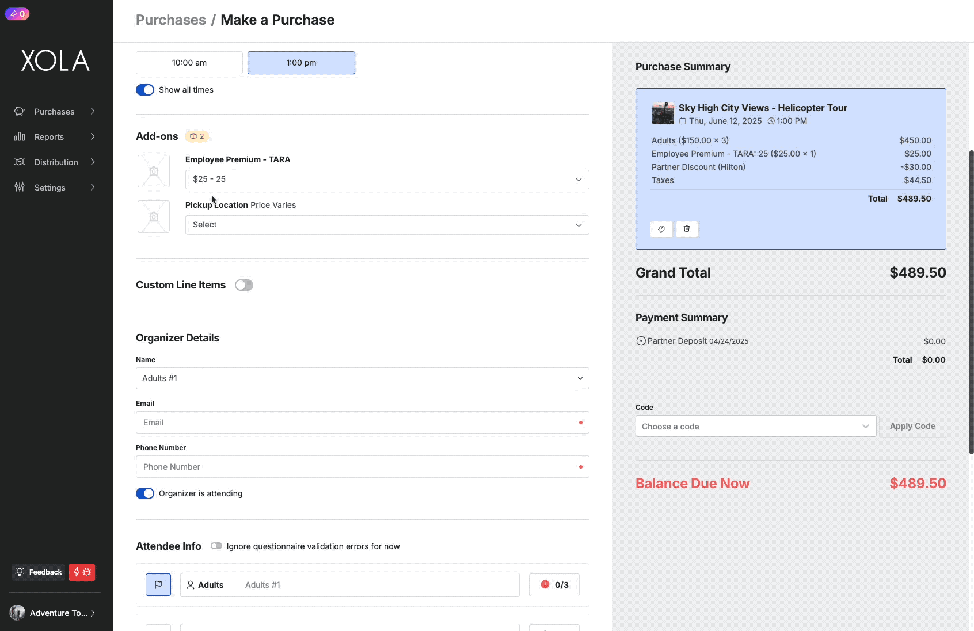Click the Partner Discount (Hilton) line

[792, 167]
